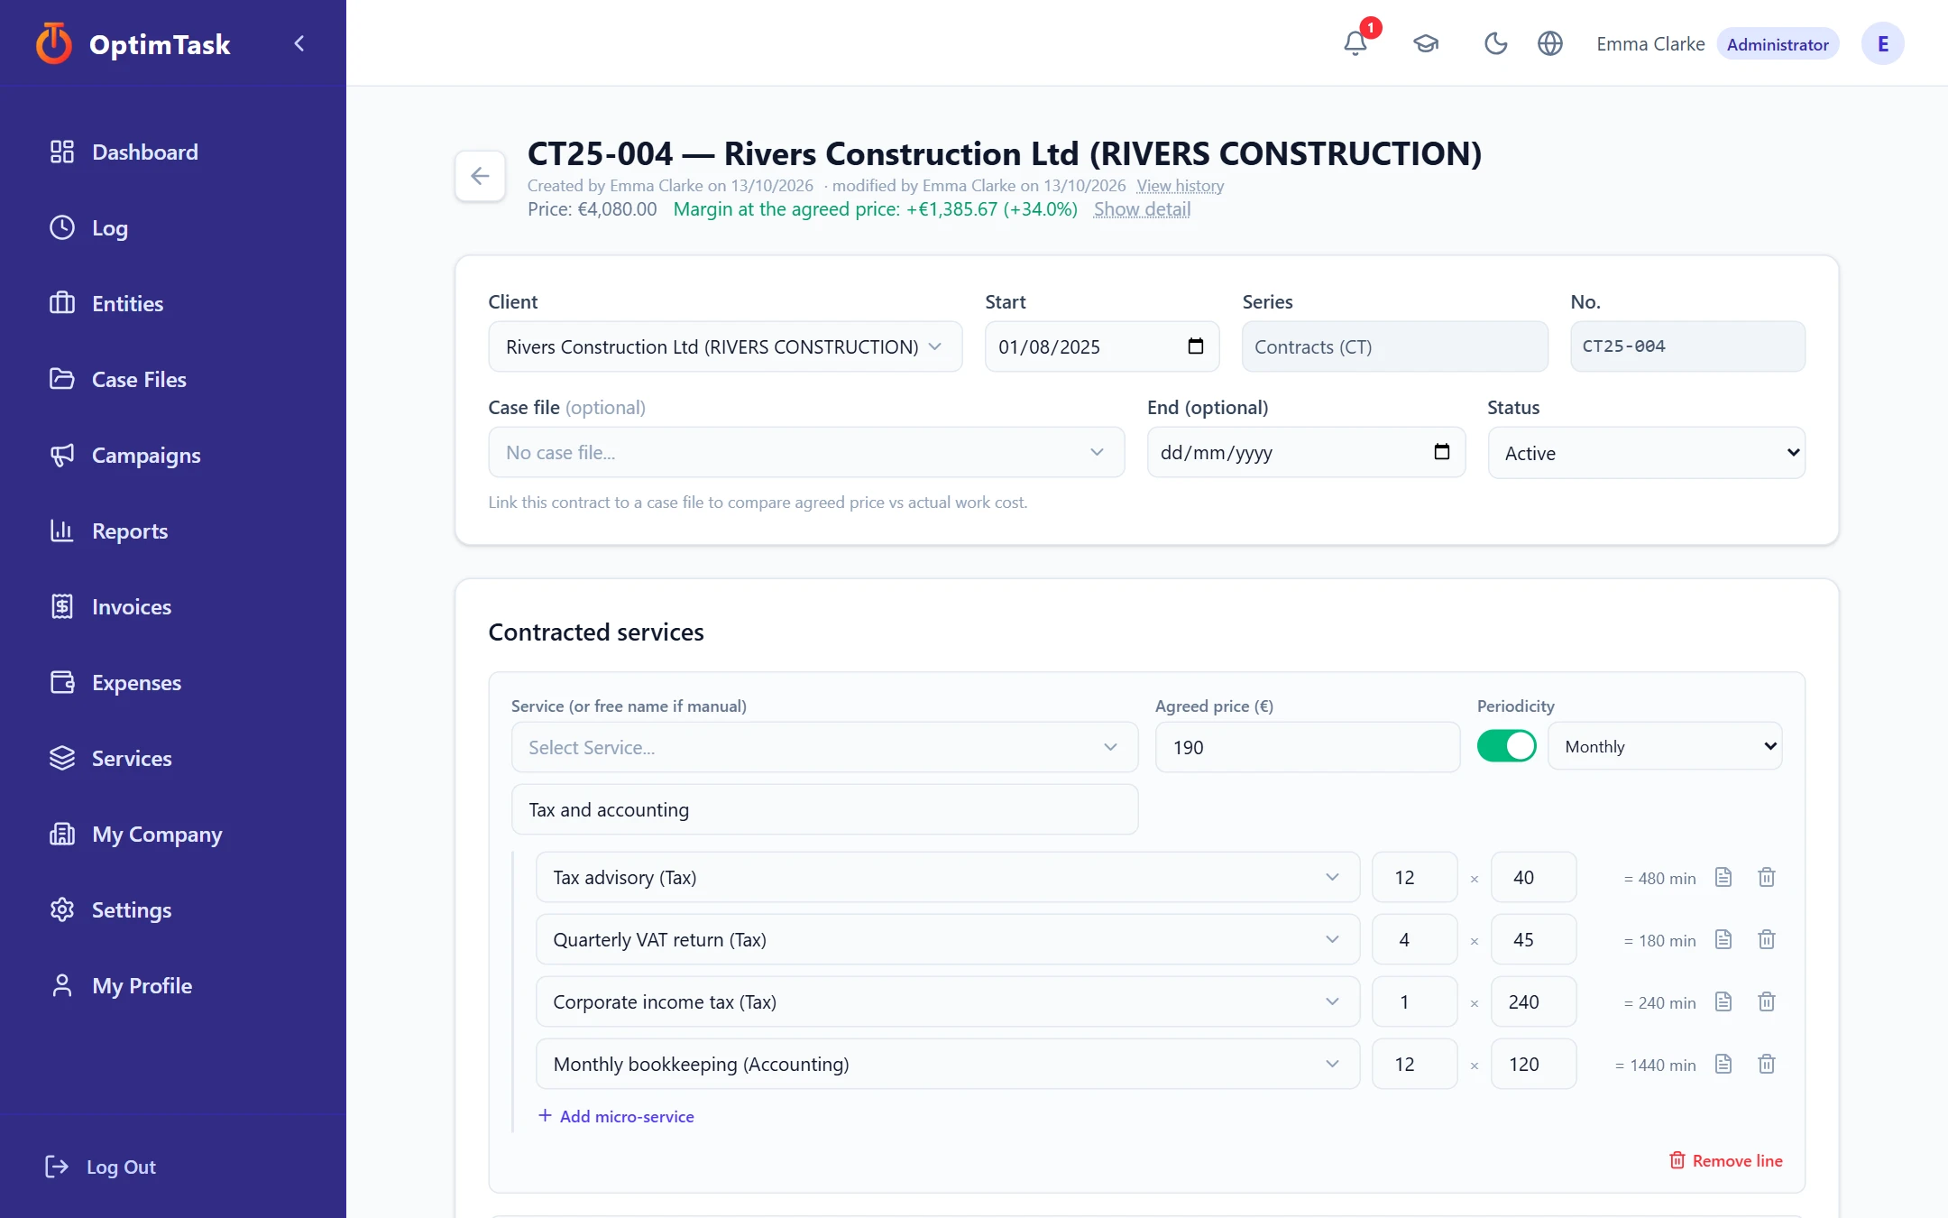Open the Case file dropdown

click(806, 452)
